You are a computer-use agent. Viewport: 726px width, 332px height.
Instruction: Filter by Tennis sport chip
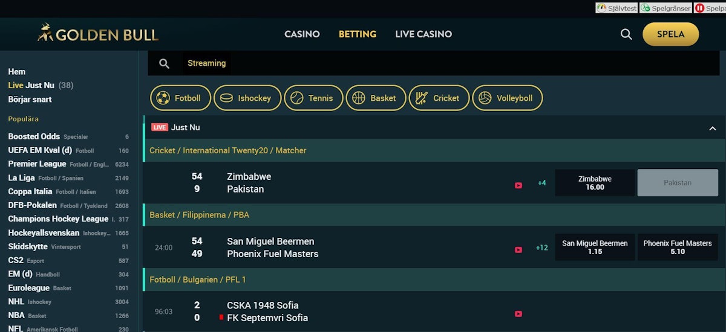click(x=313, y=98)
